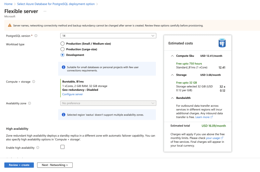Viewport: 260px width, 172px height.
Task: Select the Development workload type
Action: click(62, 55)
